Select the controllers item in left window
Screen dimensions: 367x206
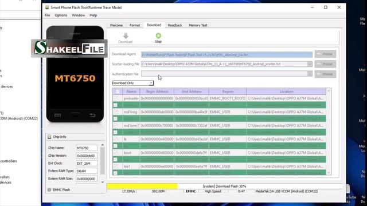[9, 161]
